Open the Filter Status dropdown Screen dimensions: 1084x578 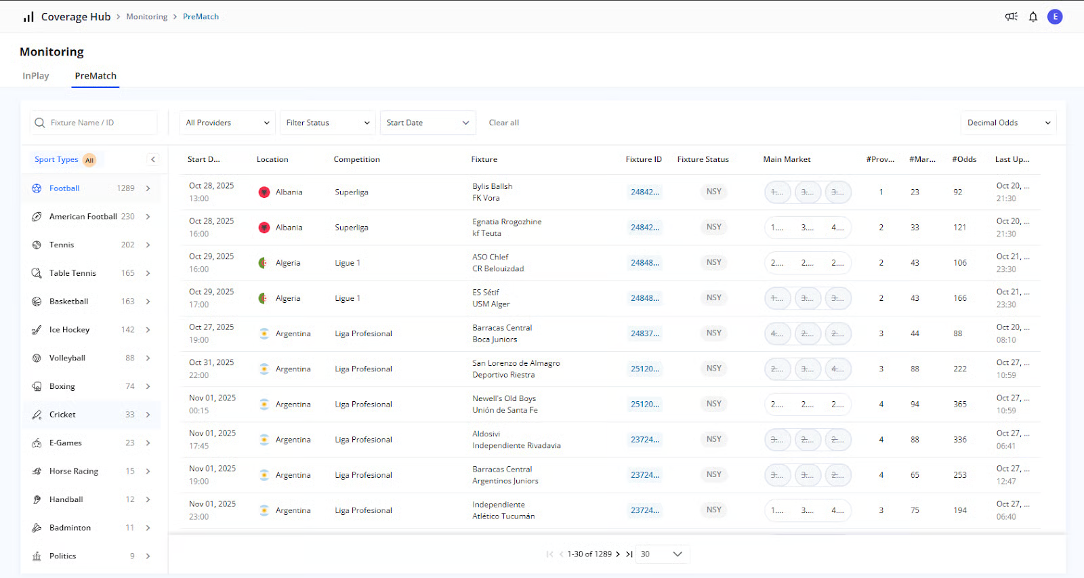coord(328,123)
